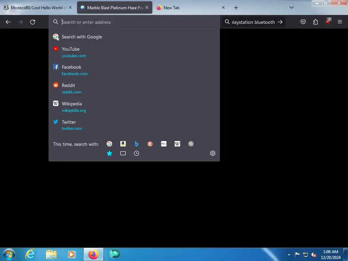Search this time with Bing
This screenshot has width=348, height=261.
(x=137, y=144)
